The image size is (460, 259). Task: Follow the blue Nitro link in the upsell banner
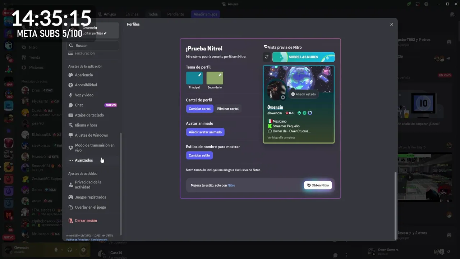[231, 185]
